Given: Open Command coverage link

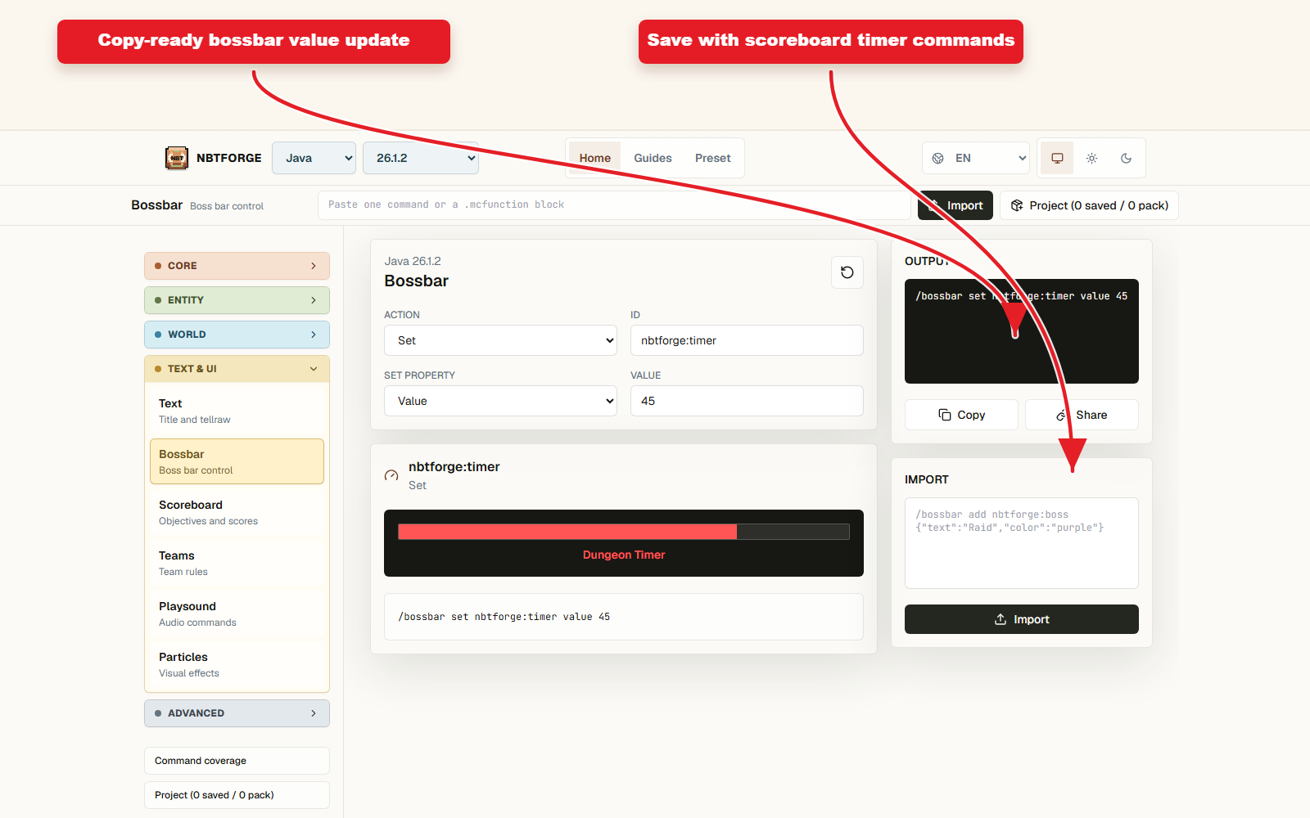Looking at the screenshot, I should (x=237, y=761).
